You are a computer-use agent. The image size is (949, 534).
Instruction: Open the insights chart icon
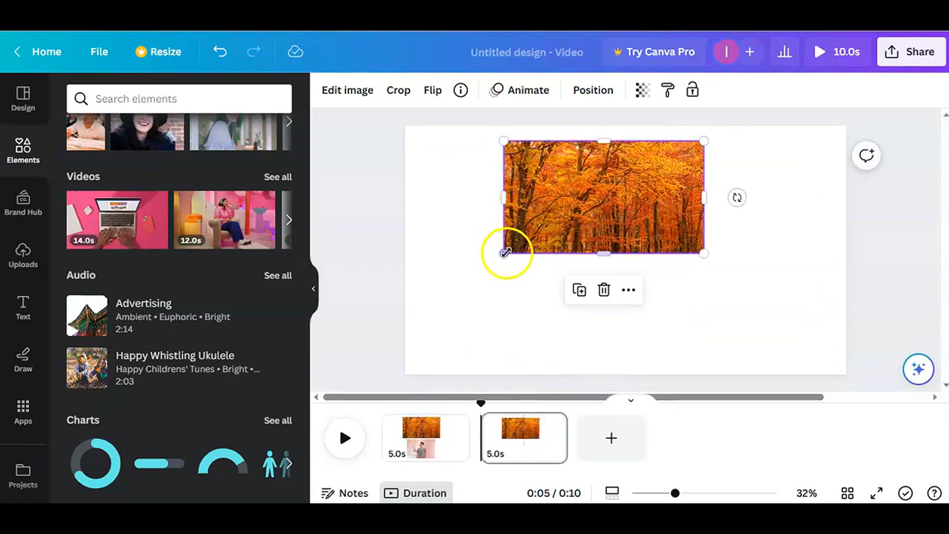click(x=784, y=52)
